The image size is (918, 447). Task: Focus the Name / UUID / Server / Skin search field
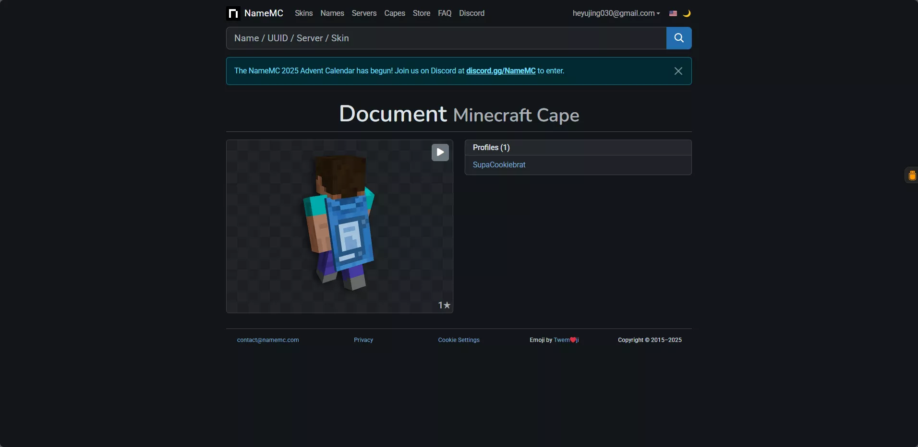[446, 38]
